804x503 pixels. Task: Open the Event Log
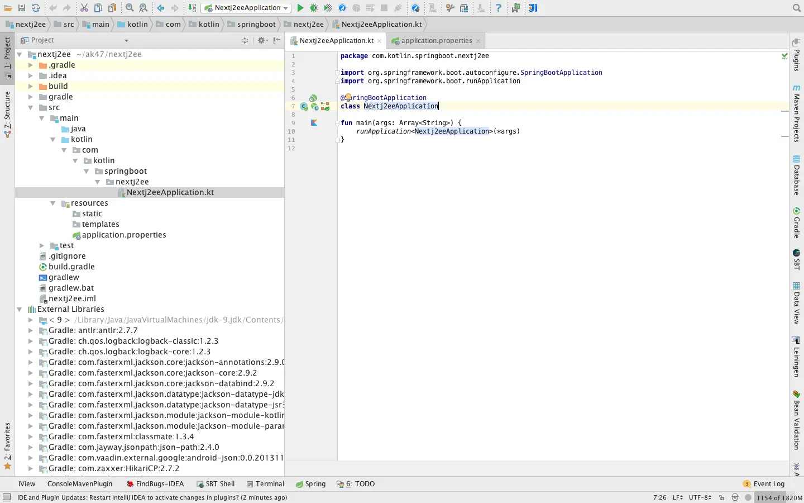[x=764, y=484]
